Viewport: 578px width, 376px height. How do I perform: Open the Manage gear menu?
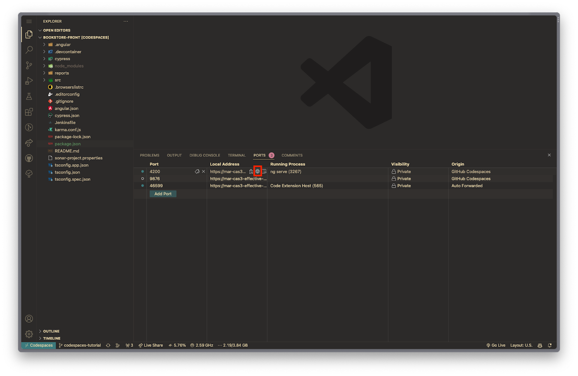pos(29,334)
